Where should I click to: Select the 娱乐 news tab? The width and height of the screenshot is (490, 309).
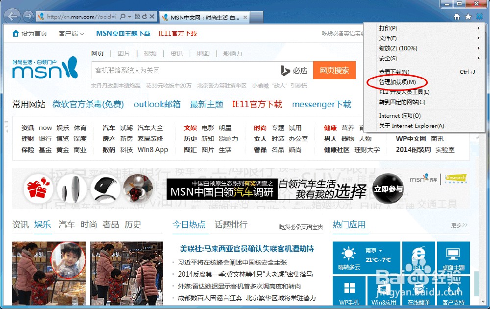click(x=43, y=224)
